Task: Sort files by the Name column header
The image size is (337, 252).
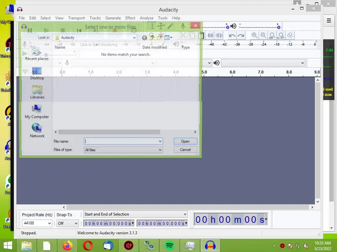Action: [x=60, y=47]
